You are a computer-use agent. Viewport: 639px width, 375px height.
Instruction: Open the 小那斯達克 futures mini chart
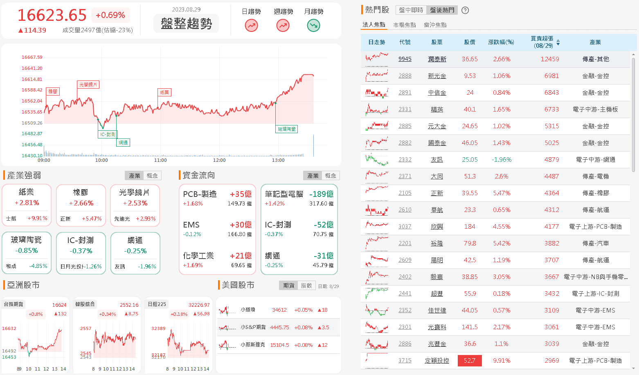(227, 345)
